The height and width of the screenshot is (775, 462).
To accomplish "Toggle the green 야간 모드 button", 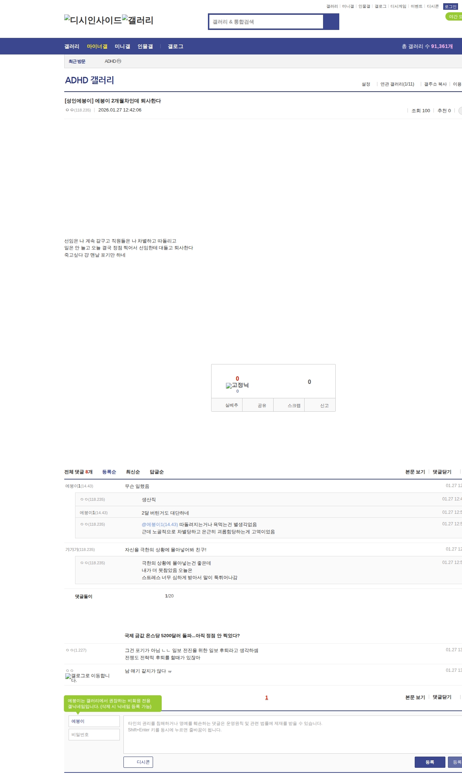I will click(454, 17).
